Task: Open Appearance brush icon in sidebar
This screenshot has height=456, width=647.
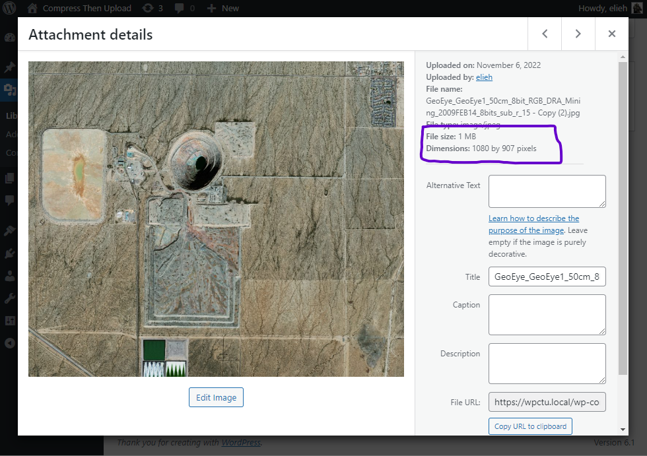Action: (x=9, y=231)
